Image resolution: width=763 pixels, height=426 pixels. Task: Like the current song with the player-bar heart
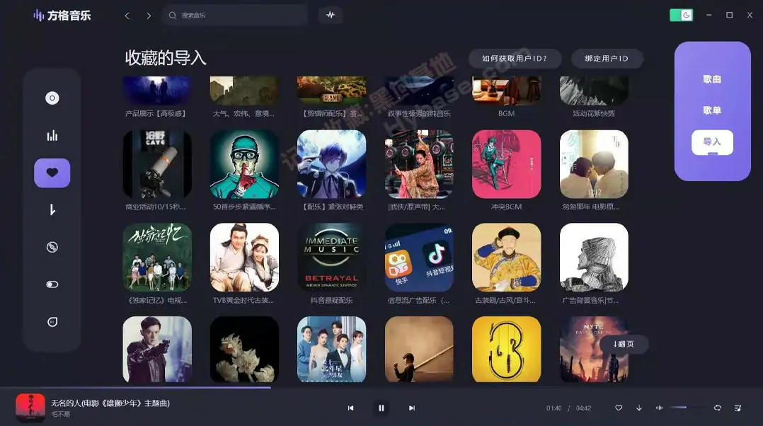point(619,408)
